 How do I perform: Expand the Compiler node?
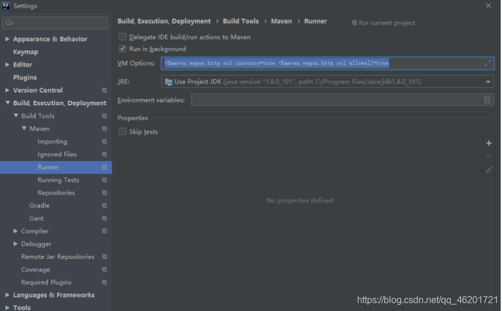16,230
